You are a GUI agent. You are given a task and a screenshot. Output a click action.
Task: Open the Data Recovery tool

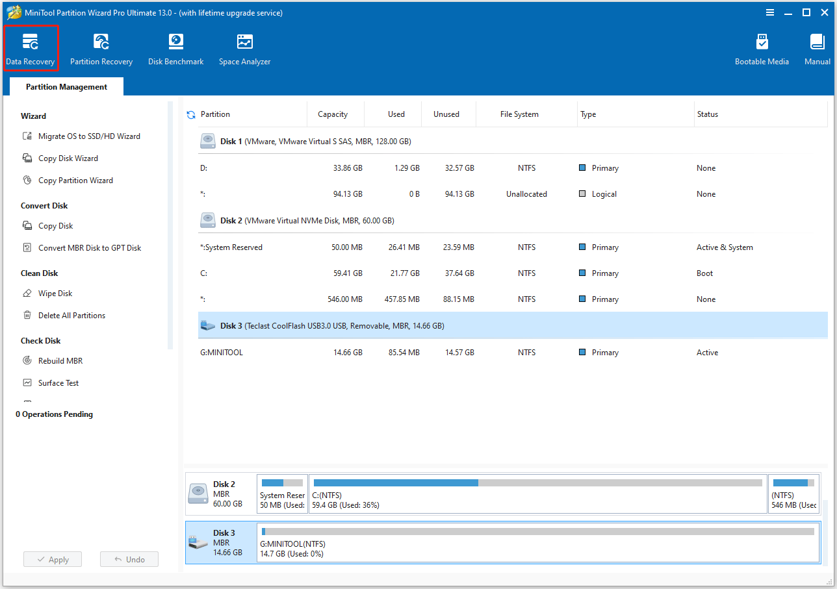coord(31,49)
